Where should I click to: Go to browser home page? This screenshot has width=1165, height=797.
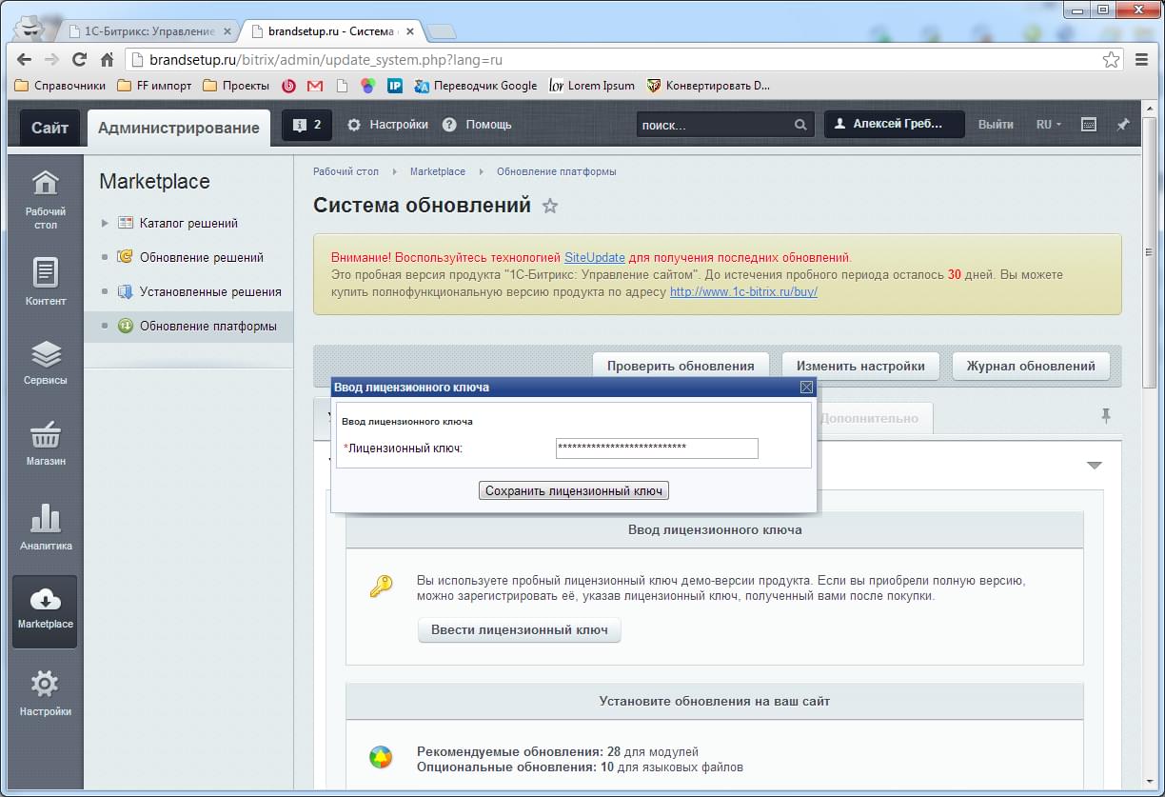click(107, 59)
